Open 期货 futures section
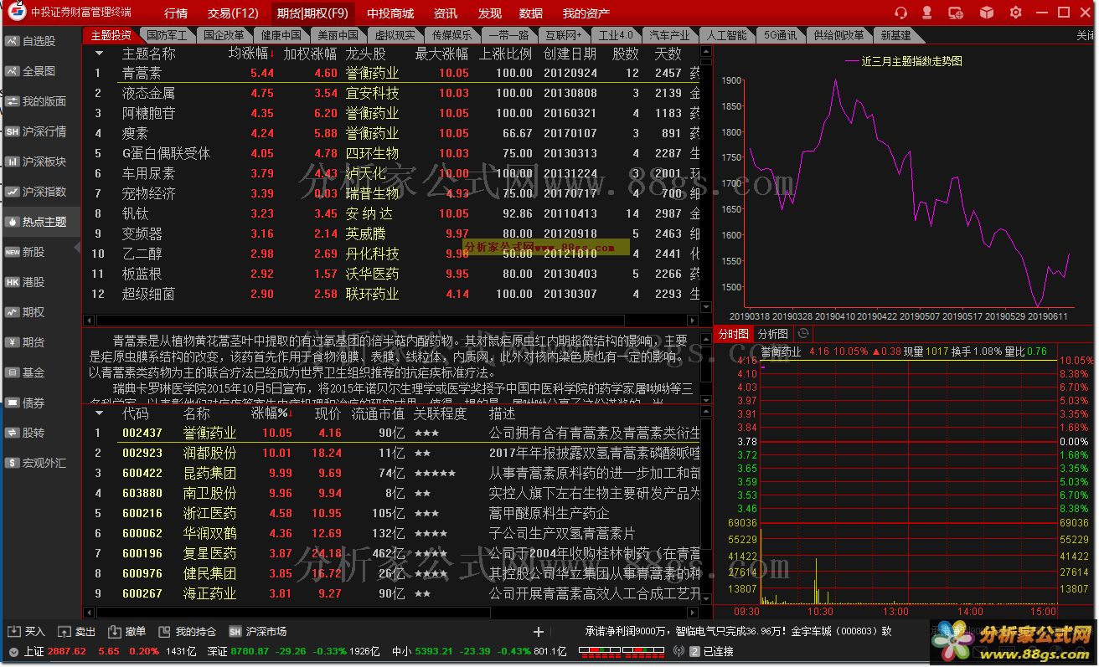 pyautogui.click(x=40, y=342)
